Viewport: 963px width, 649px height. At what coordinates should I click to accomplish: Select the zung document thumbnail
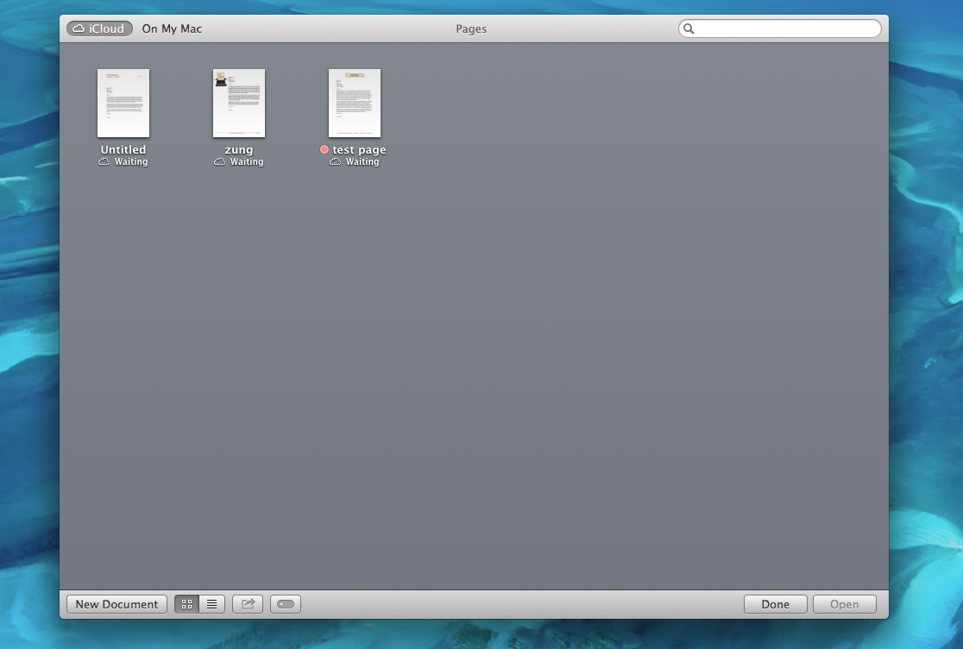[239, 104]
